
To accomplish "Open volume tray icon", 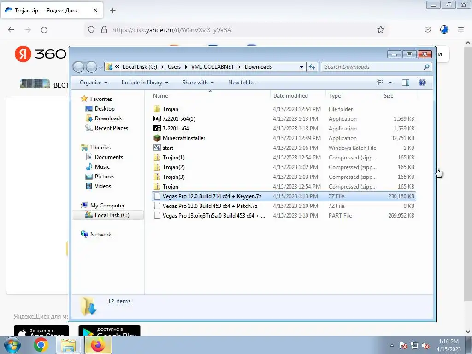I will point(425,346).
